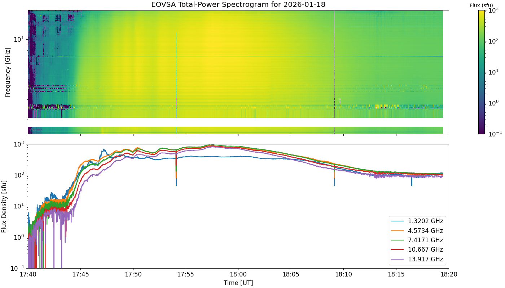Click the blue dip near 18:16 in the light curves
Image resolution: width=505 pixels, height=288 pixels.
click(x=412, y=181)
